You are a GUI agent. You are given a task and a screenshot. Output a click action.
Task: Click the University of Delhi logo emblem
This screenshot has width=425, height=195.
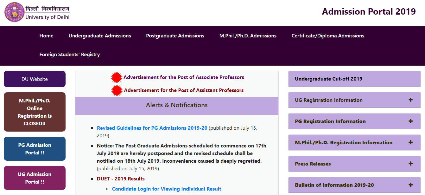(x=14, y=12)
